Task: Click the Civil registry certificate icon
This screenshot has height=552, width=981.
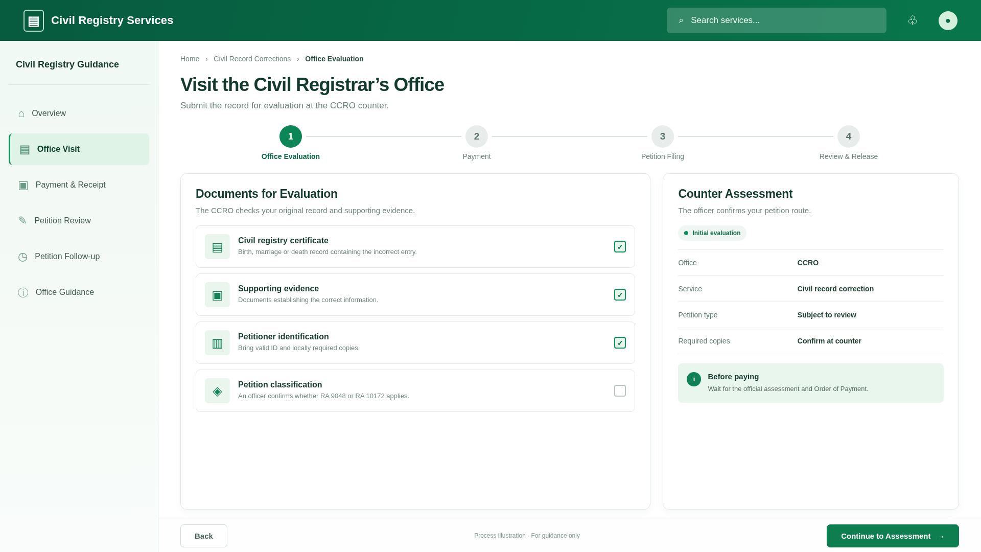Action: [217, 247]
